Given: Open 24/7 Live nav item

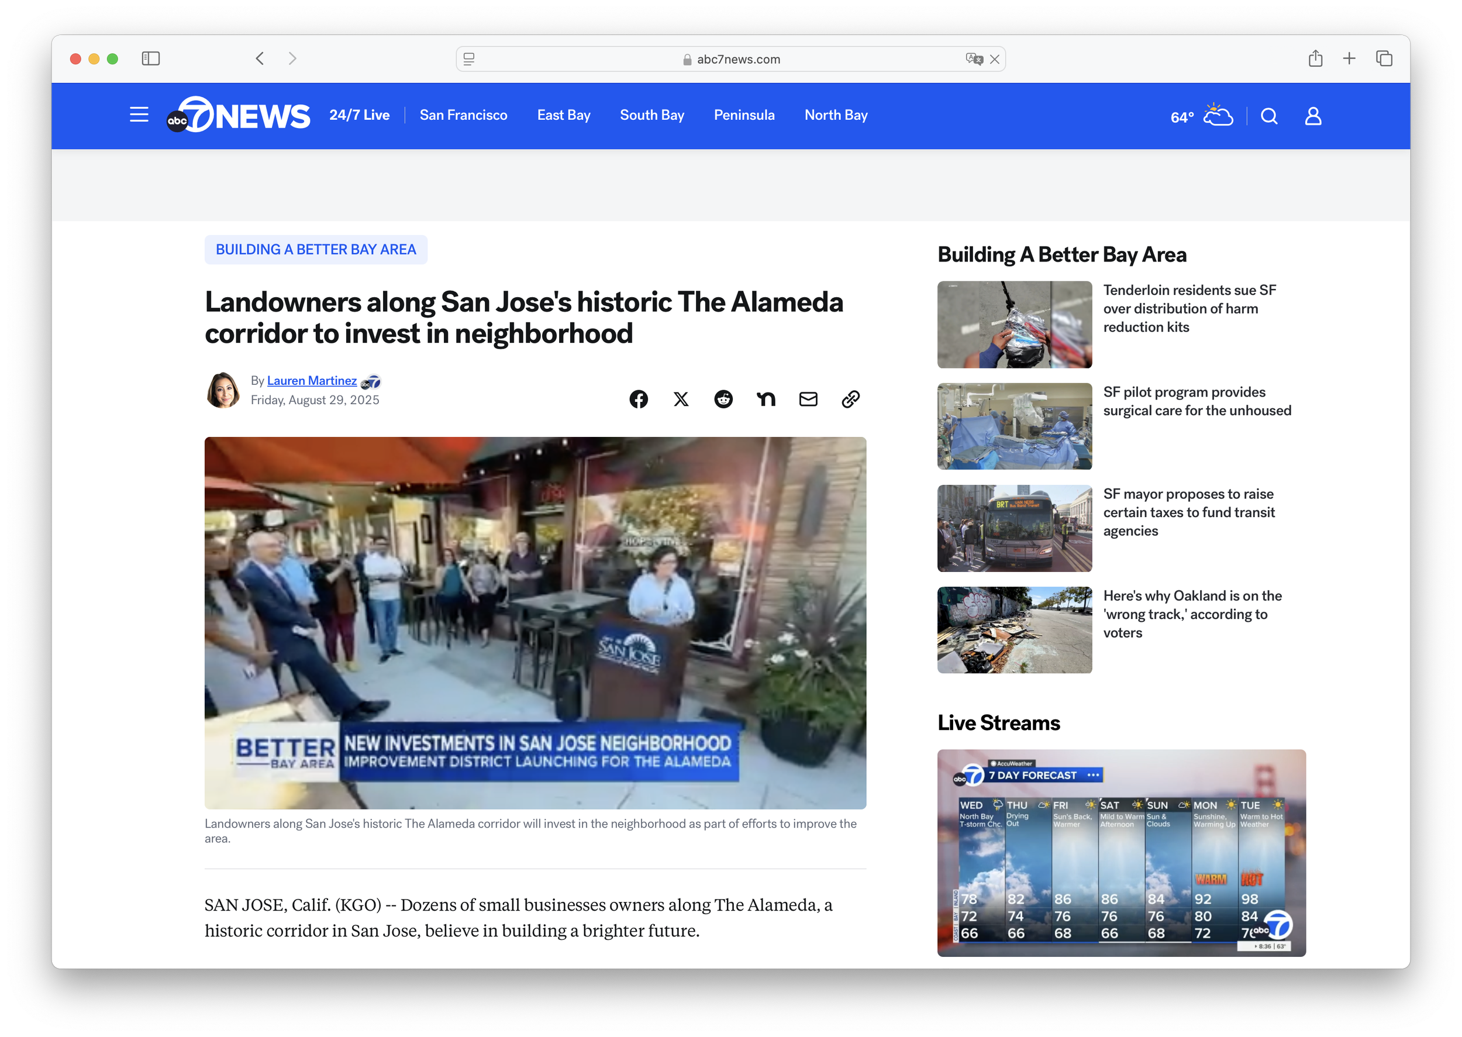Looking at the screenshot, I should [359, 116].
